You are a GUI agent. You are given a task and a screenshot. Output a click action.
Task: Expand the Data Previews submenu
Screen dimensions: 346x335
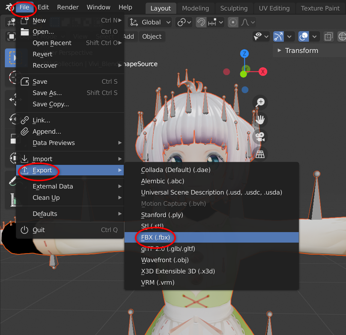[x=70, y=143]
